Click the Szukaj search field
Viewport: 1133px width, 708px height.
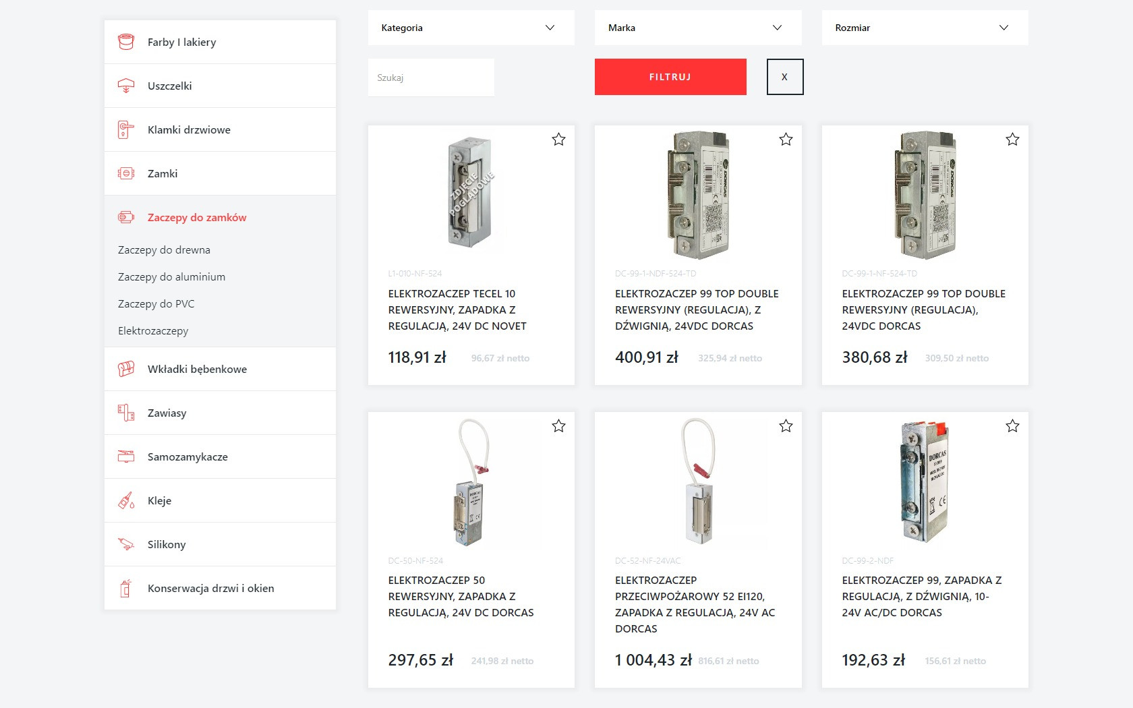431,78
